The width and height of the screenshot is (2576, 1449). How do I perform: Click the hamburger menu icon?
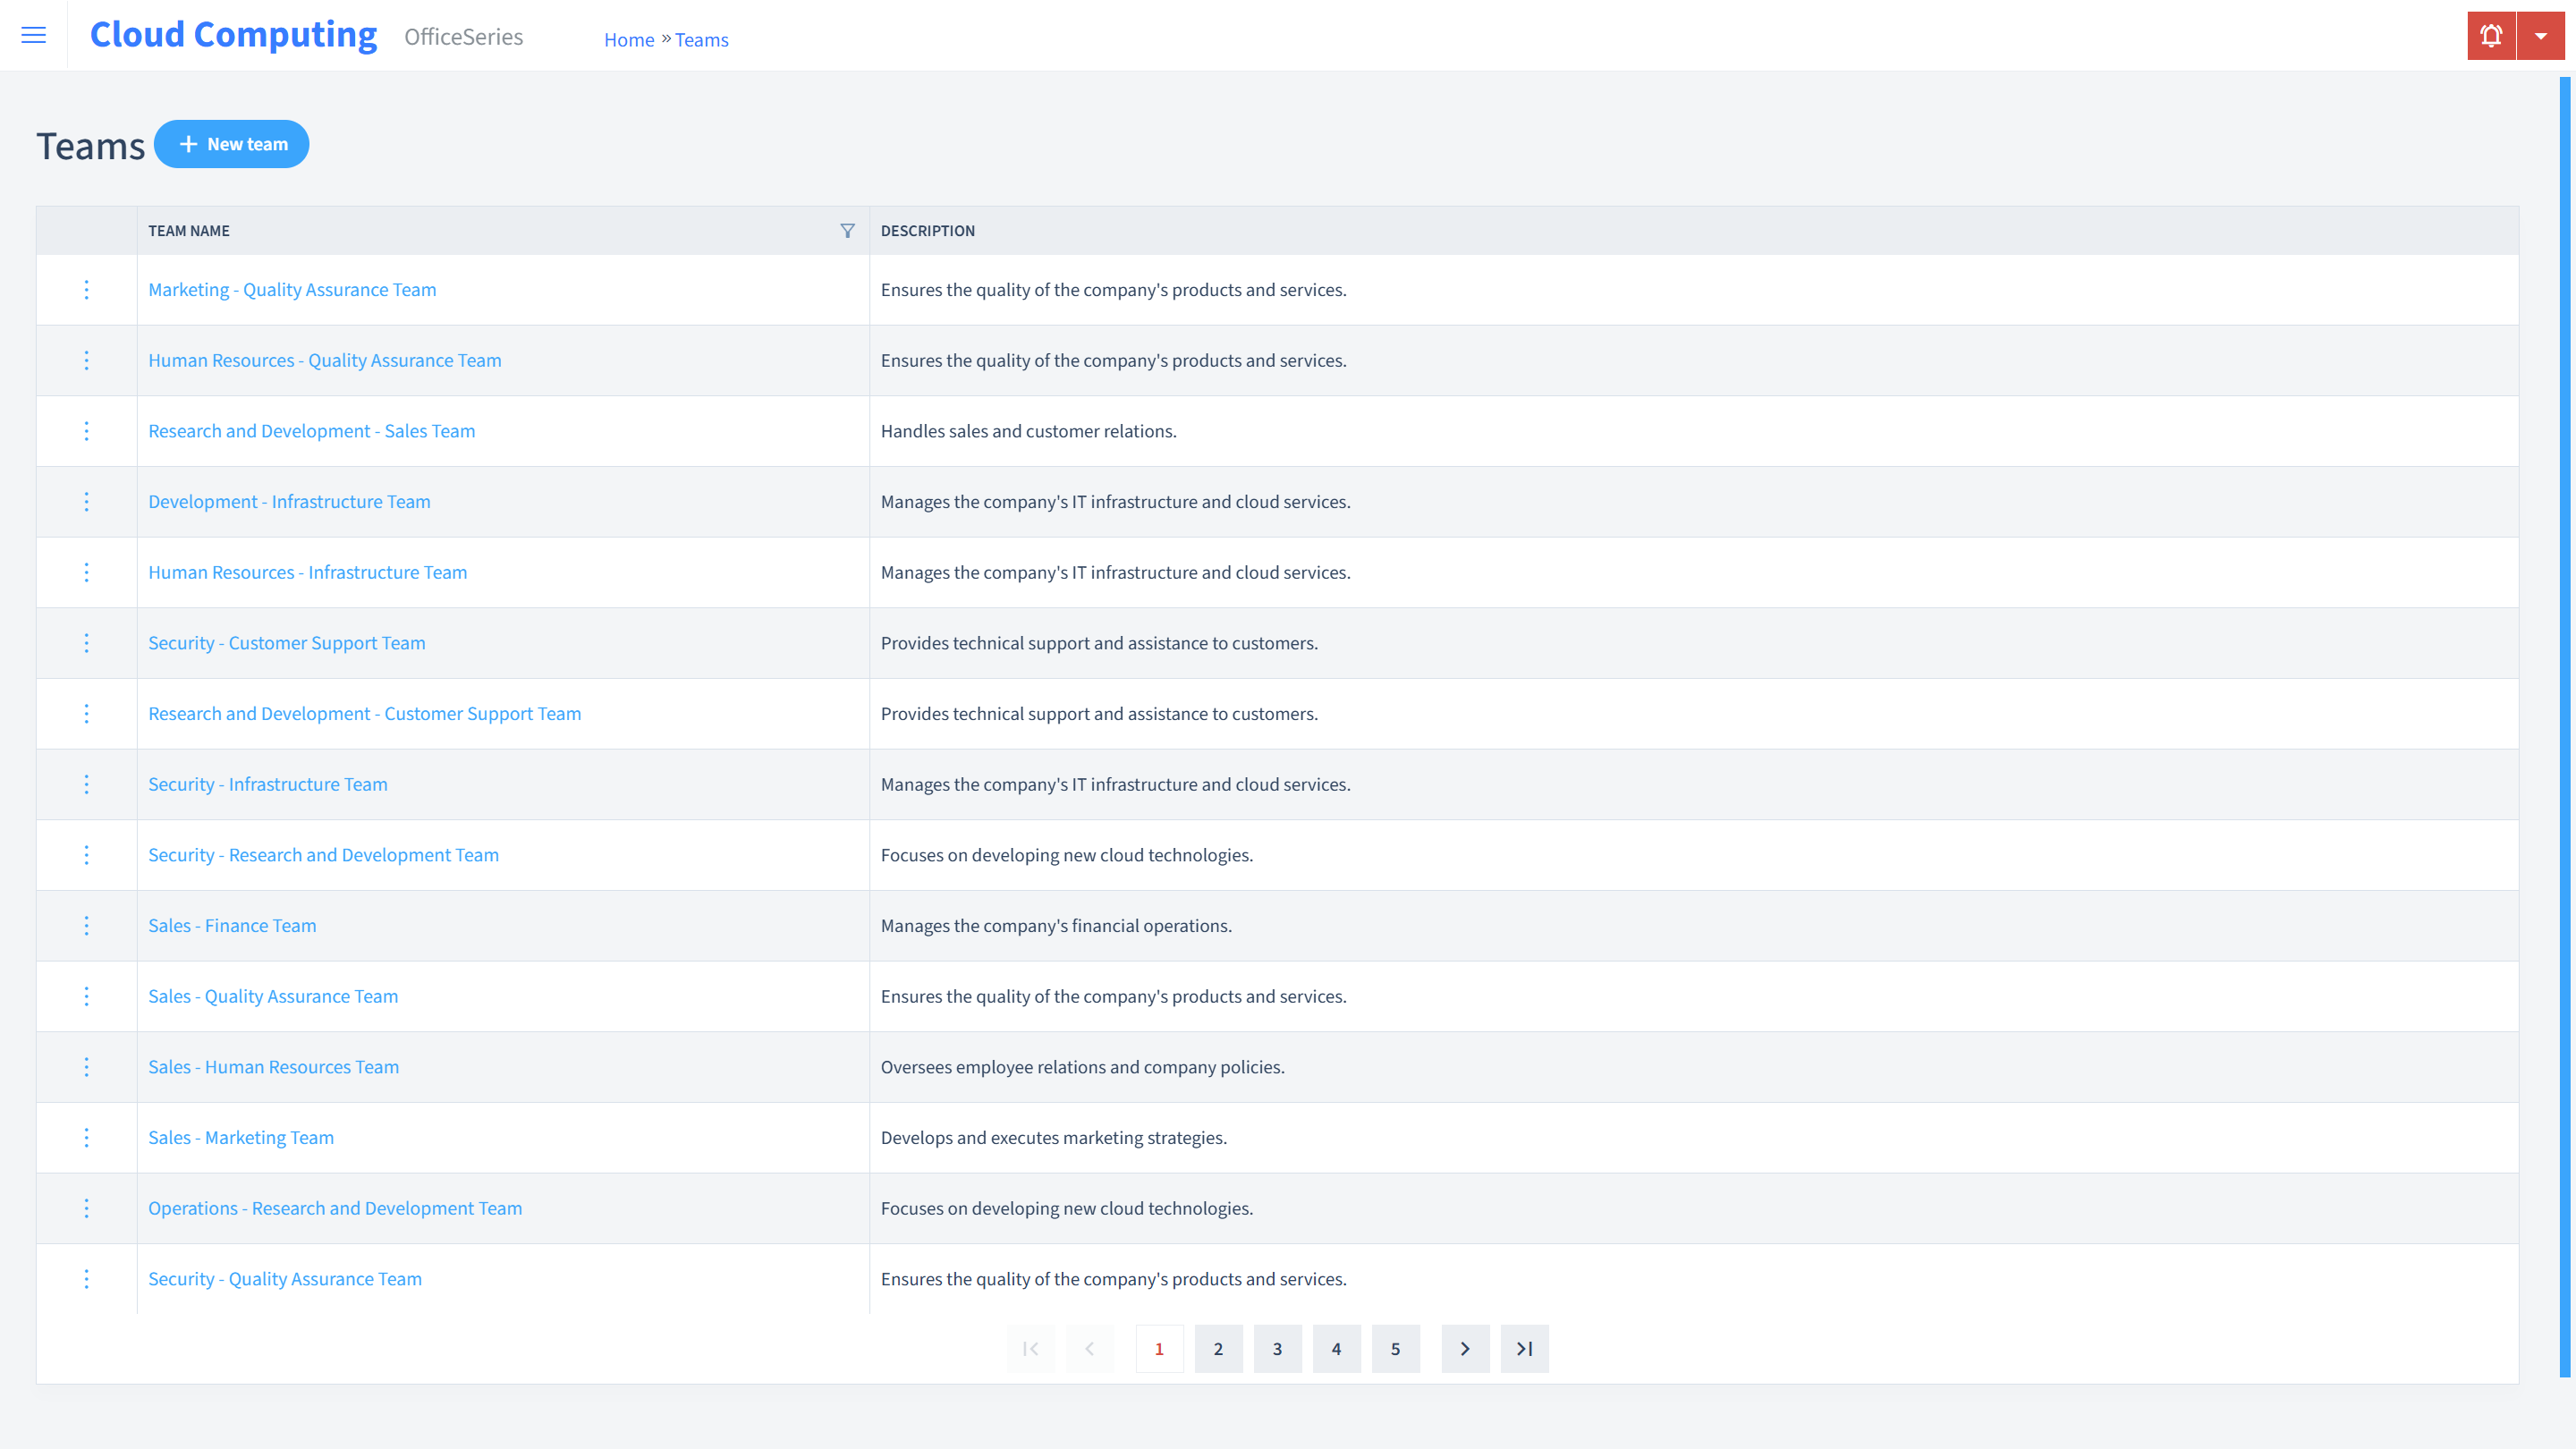[34, 34]
